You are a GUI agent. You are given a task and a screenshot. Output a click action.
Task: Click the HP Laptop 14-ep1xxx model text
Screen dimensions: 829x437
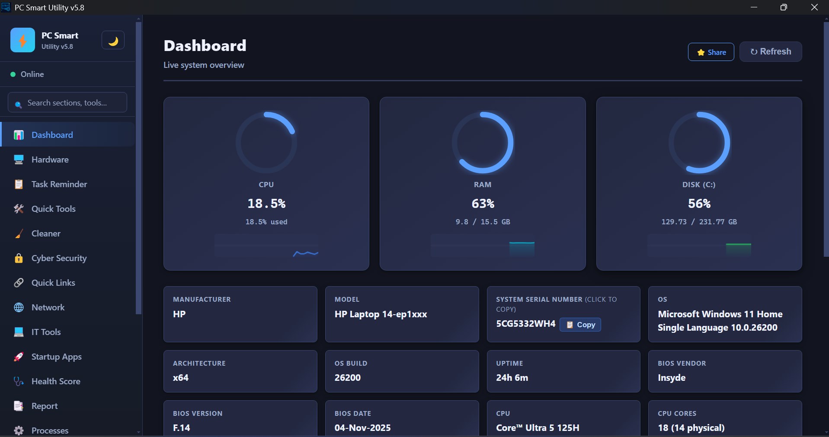[x=381, y=314]
